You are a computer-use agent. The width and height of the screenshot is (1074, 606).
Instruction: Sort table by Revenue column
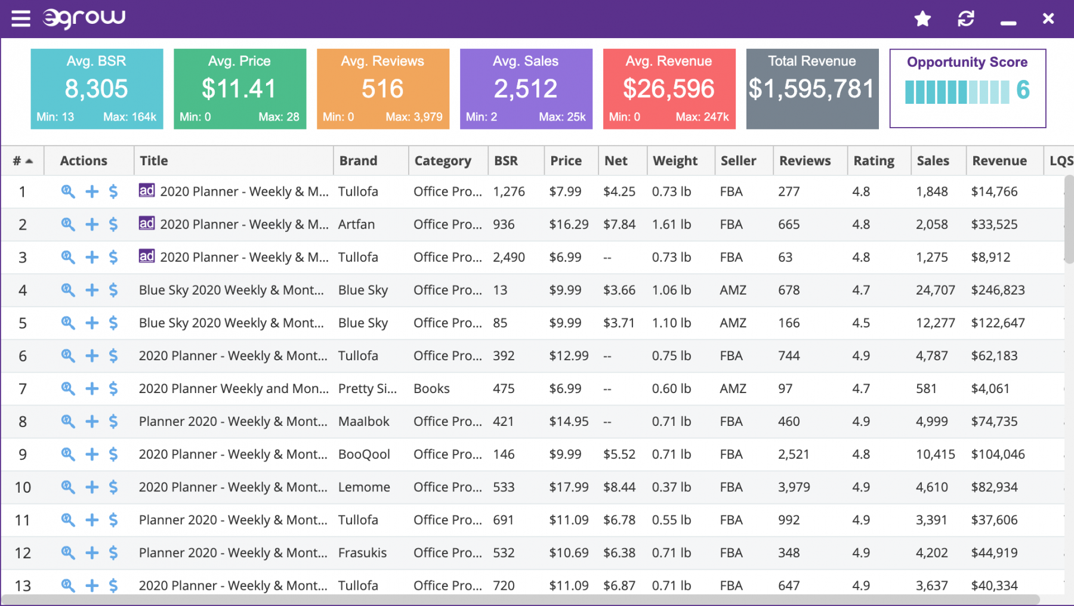tap(1005, 160)
